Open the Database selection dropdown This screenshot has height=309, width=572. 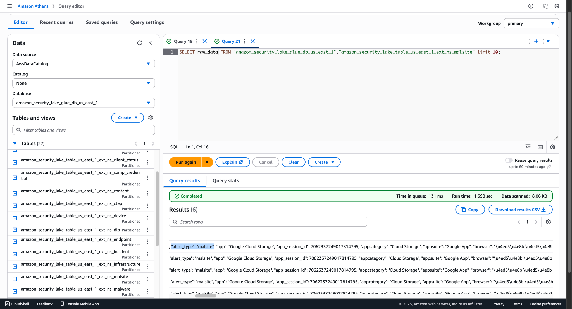[84, 103]
